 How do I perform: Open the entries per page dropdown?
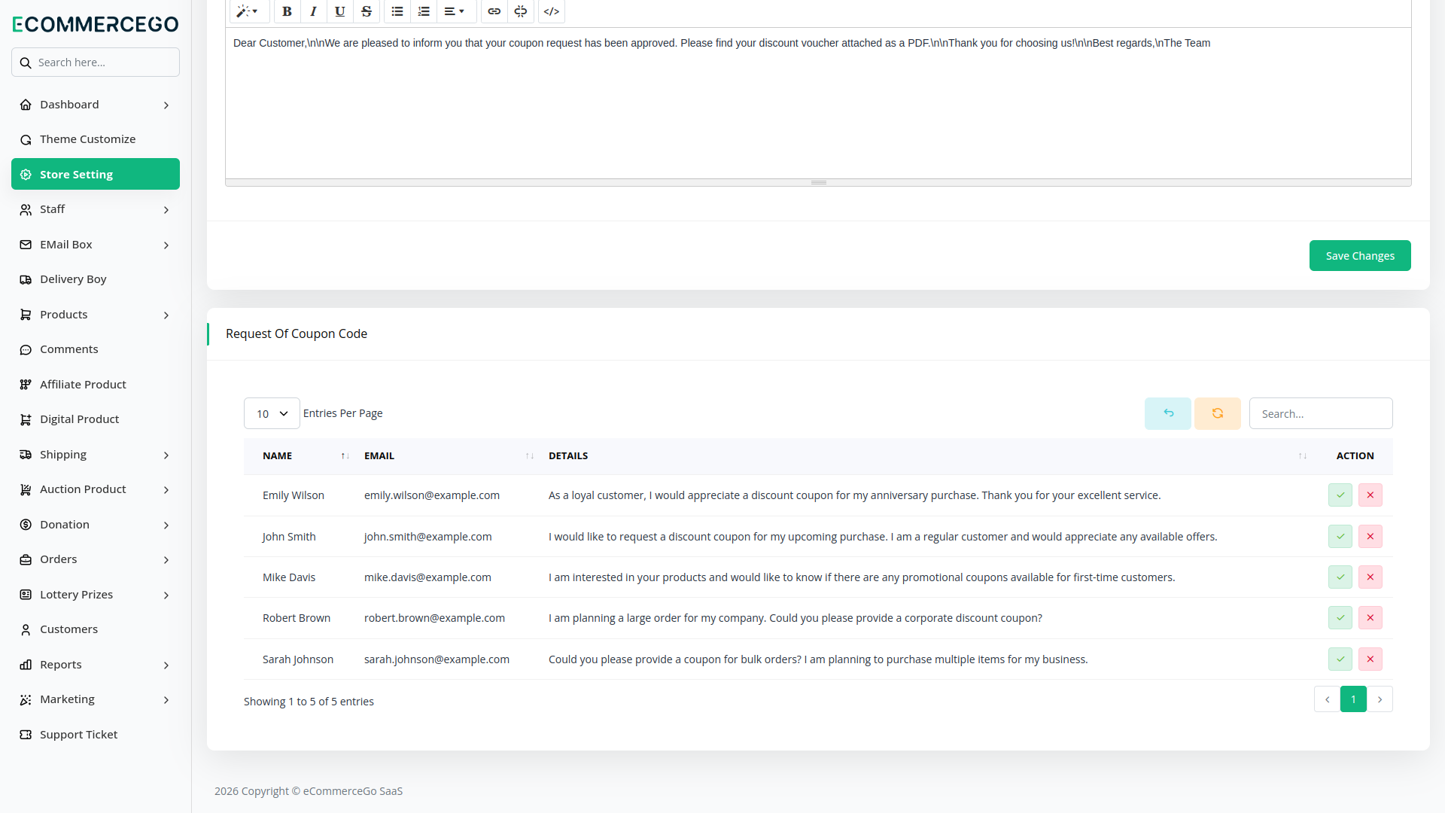(272, 413)
